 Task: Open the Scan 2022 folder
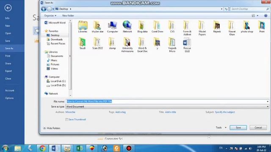point(97,43)
